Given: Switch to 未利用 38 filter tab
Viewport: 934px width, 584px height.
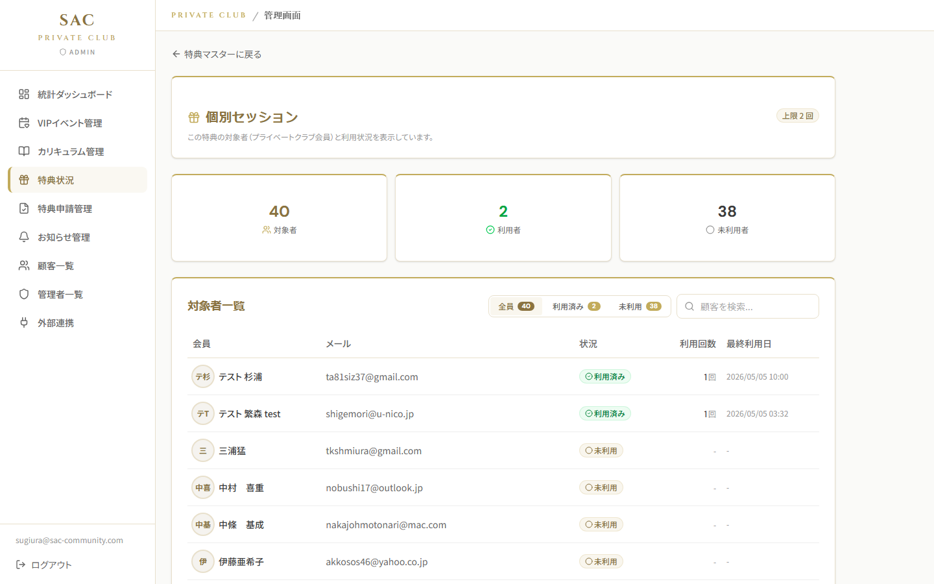Looking at the screenshot, I should 640,306.
